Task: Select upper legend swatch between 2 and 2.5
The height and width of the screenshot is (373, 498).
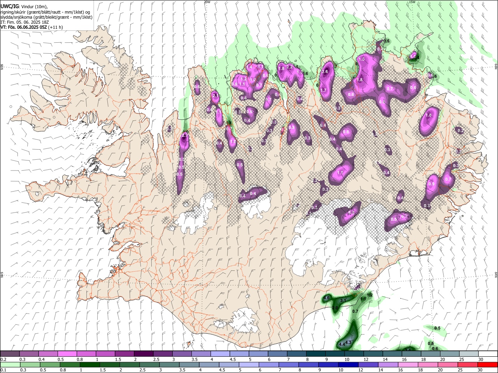Action: 144,354
